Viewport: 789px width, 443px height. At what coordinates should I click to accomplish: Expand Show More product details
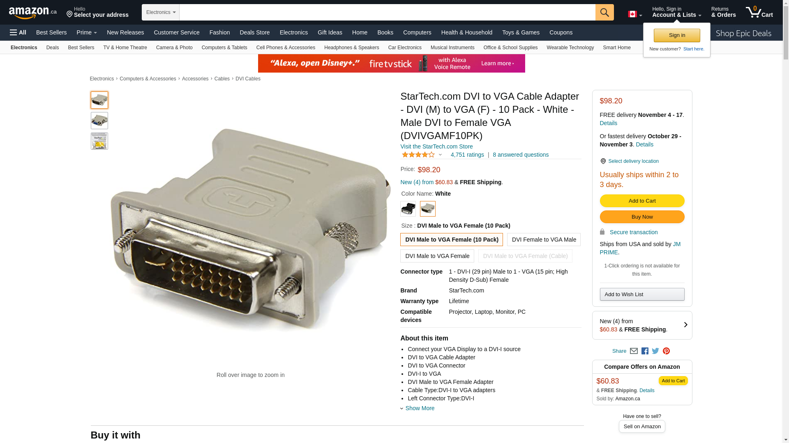coord(419,408)
